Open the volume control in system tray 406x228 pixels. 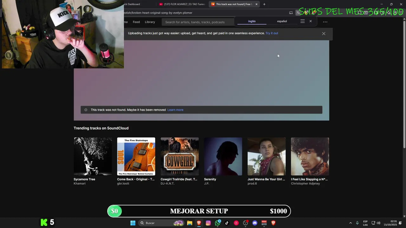tap(378, 223)
